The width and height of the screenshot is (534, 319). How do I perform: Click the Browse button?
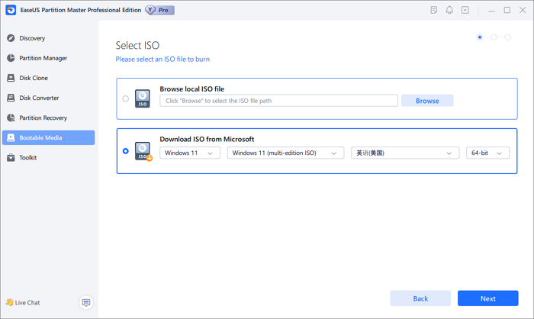click(427, 101)
